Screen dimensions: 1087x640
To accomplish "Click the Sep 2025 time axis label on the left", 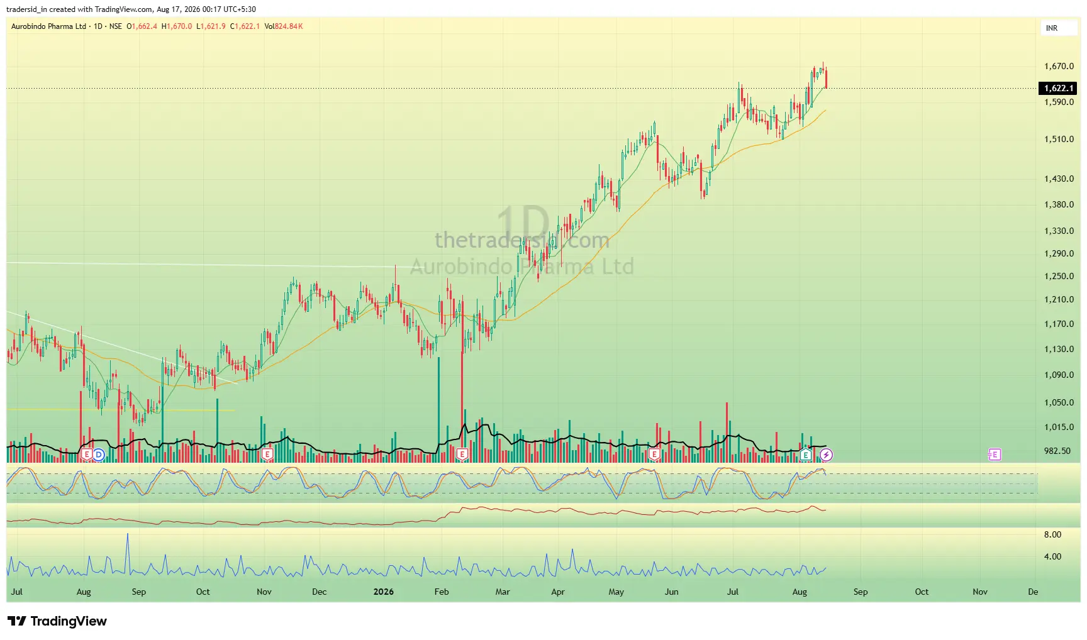I will 138,592.
